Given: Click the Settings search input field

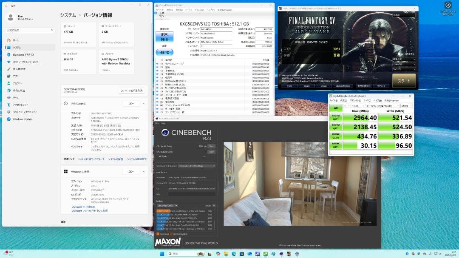Looking at the screenshot, I should [29, 30].
